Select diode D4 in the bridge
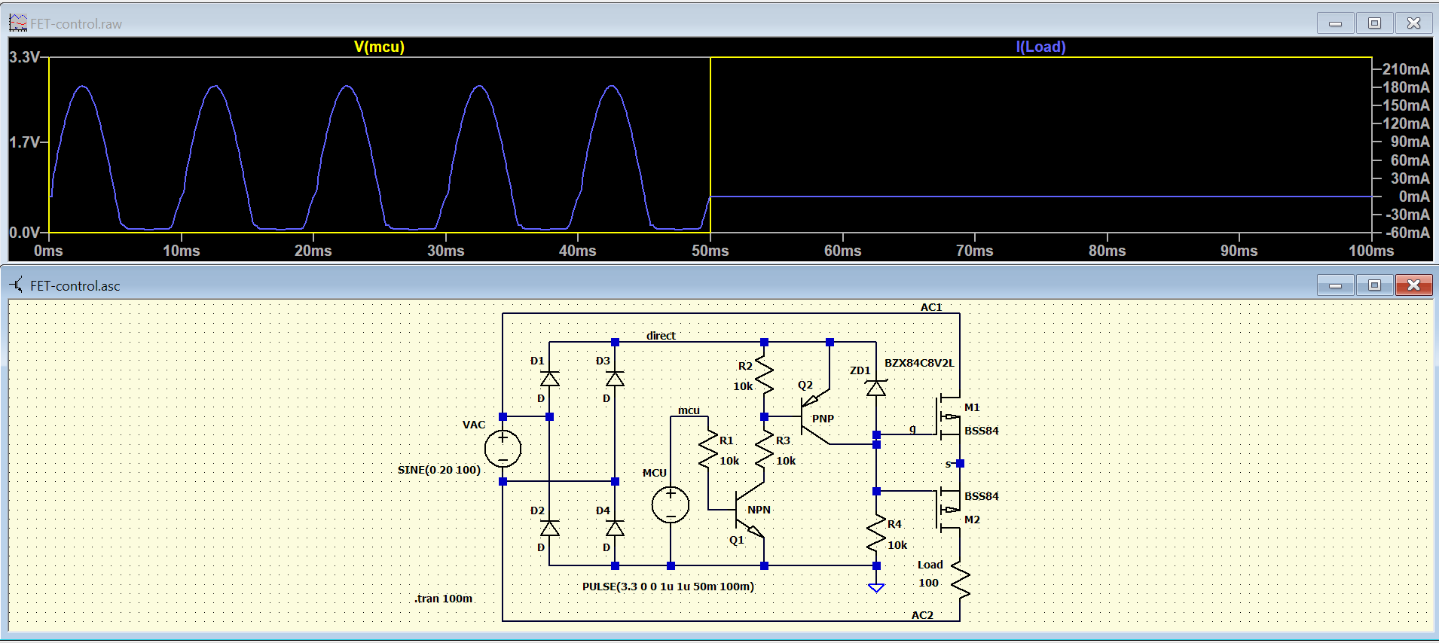Screen dimensions: 1439x643 click(x=615, y=528)
